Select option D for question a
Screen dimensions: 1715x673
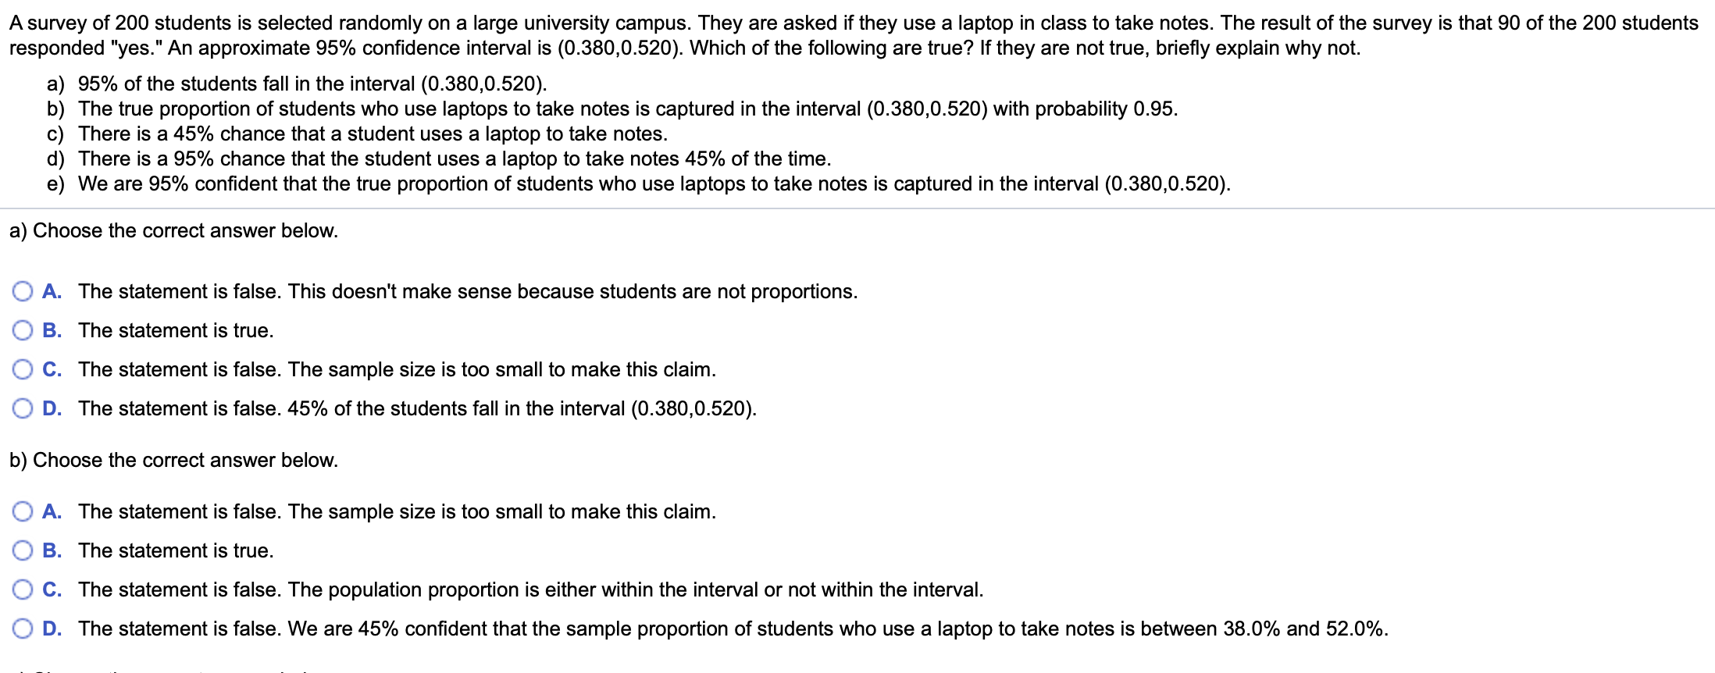pyautogui.click(x=23, y=408)
